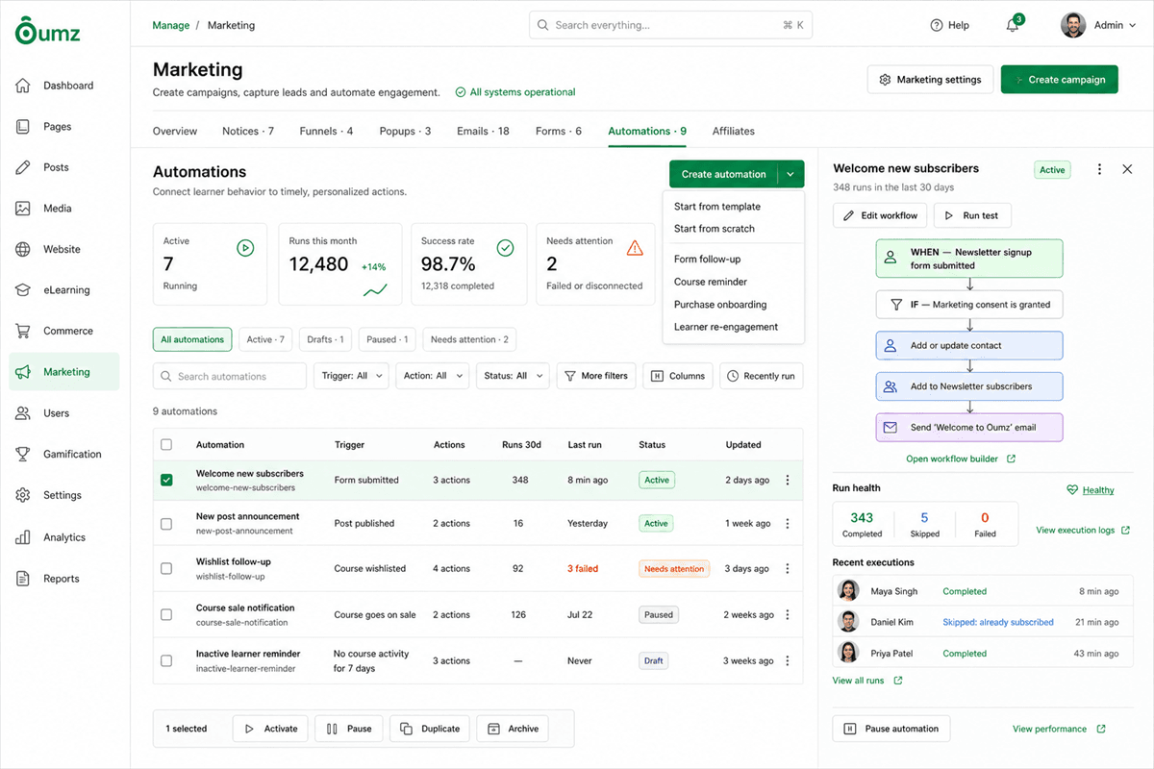
Task: Open Commerce in the sidebar
Action: 64,331
